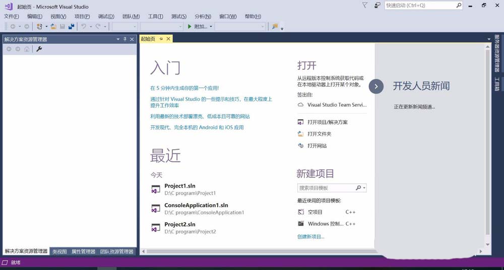Click the green attach start arrow
Screen dimensions: 504x270
coord(190,27)
